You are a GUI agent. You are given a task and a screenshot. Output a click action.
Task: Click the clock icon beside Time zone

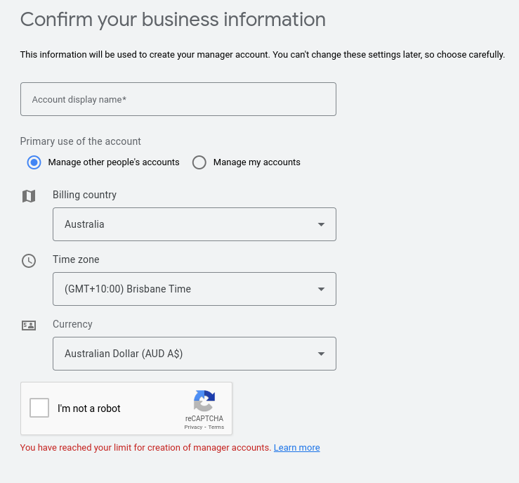tap(29, 261)
